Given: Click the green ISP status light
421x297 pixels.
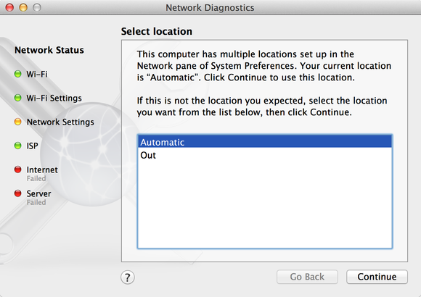Looking at the screenshot, I should [17, 146].
